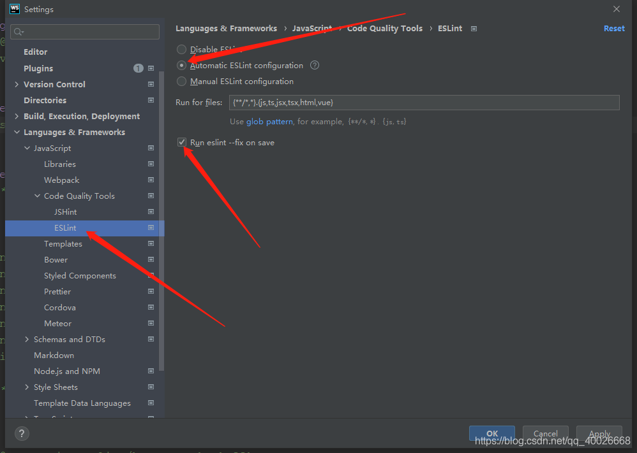
Task: Select Manual ESLint configuration option
Action: click(x=182, y=82)
